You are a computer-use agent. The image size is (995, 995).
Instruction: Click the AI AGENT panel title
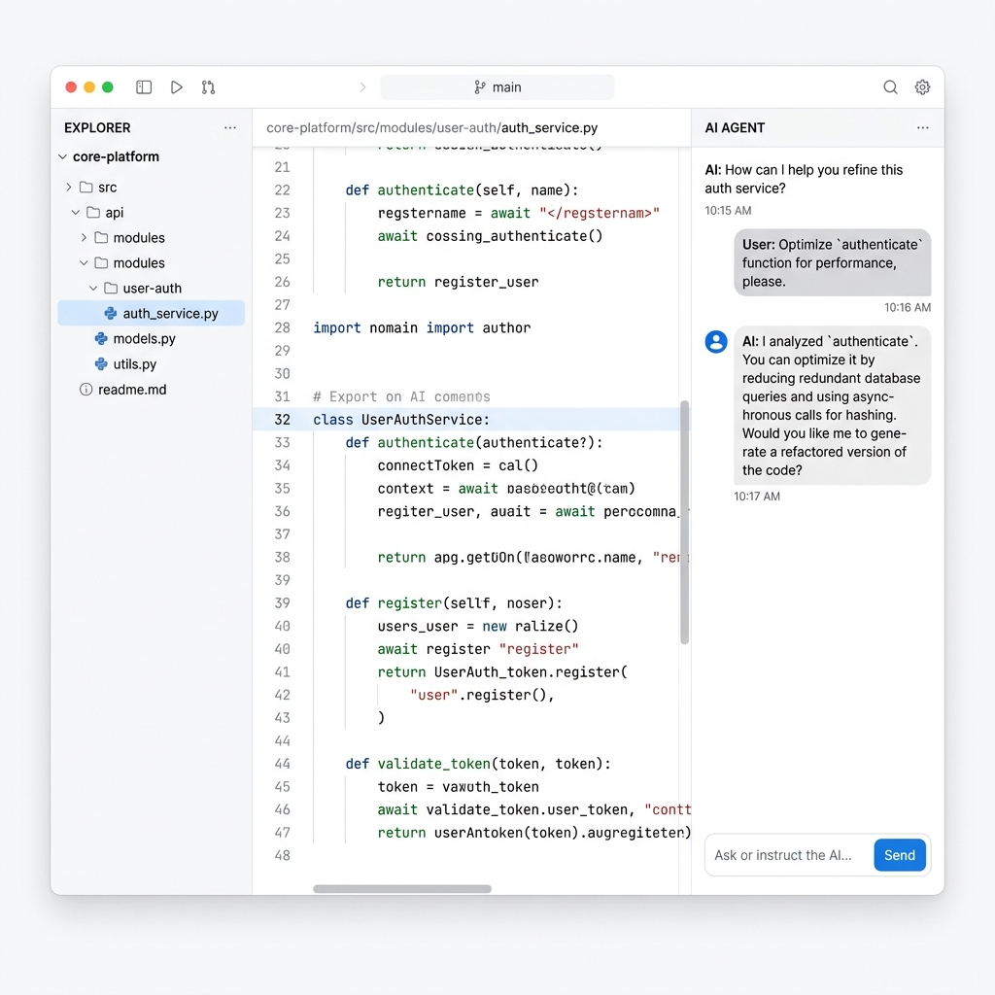coord(735,127)
